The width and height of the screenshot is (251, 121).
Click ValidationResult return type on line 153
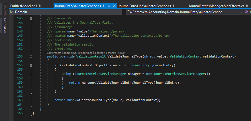click(91, 56)
